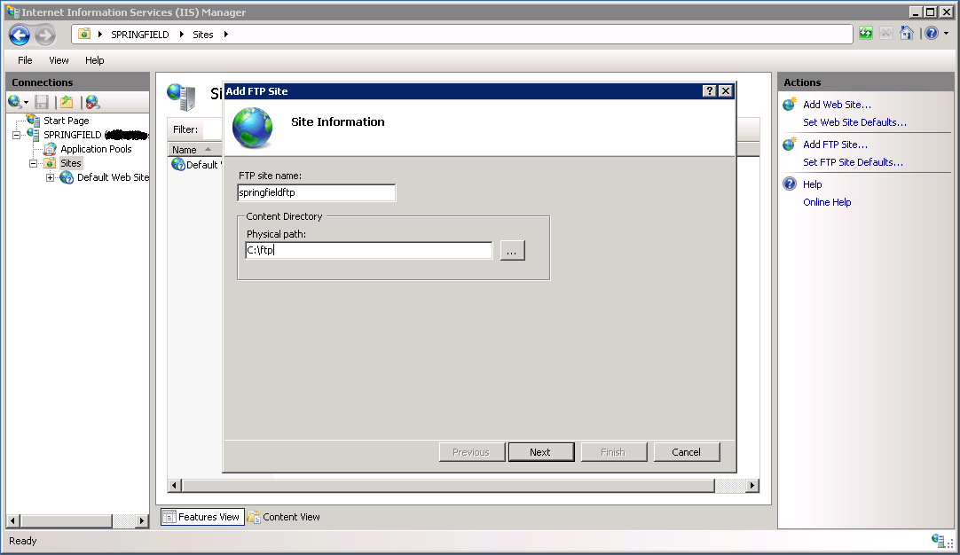Click Create New Connection icon in Connections
Viewport: 960px width, 555px height.
tap(15, 102)
